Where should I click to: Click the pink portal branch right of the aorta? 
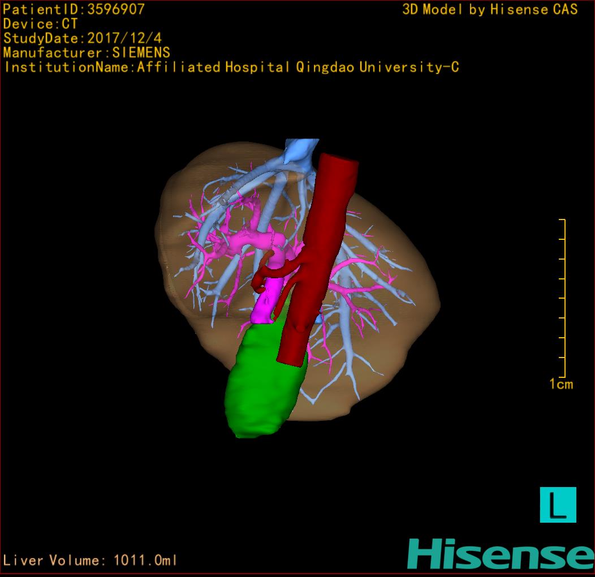click(x=362, y=265)
